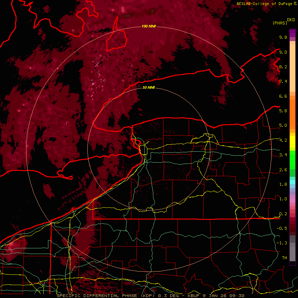Screen dimensions: 298x298
Task: Click the -1.3 scale value
Action: tap(282, 243)
